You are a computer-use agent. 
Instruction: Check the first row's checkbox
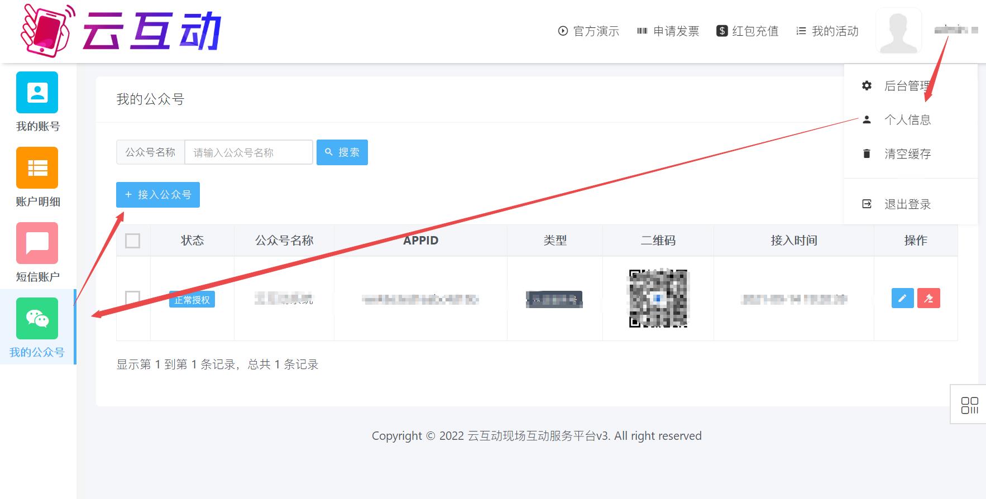click(133, 298)
